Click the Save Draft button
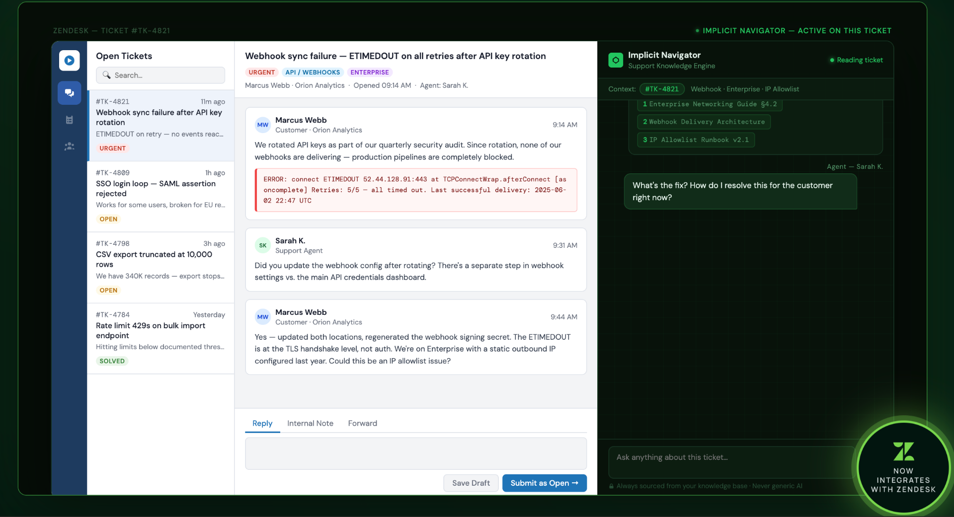 pos(471,483)
